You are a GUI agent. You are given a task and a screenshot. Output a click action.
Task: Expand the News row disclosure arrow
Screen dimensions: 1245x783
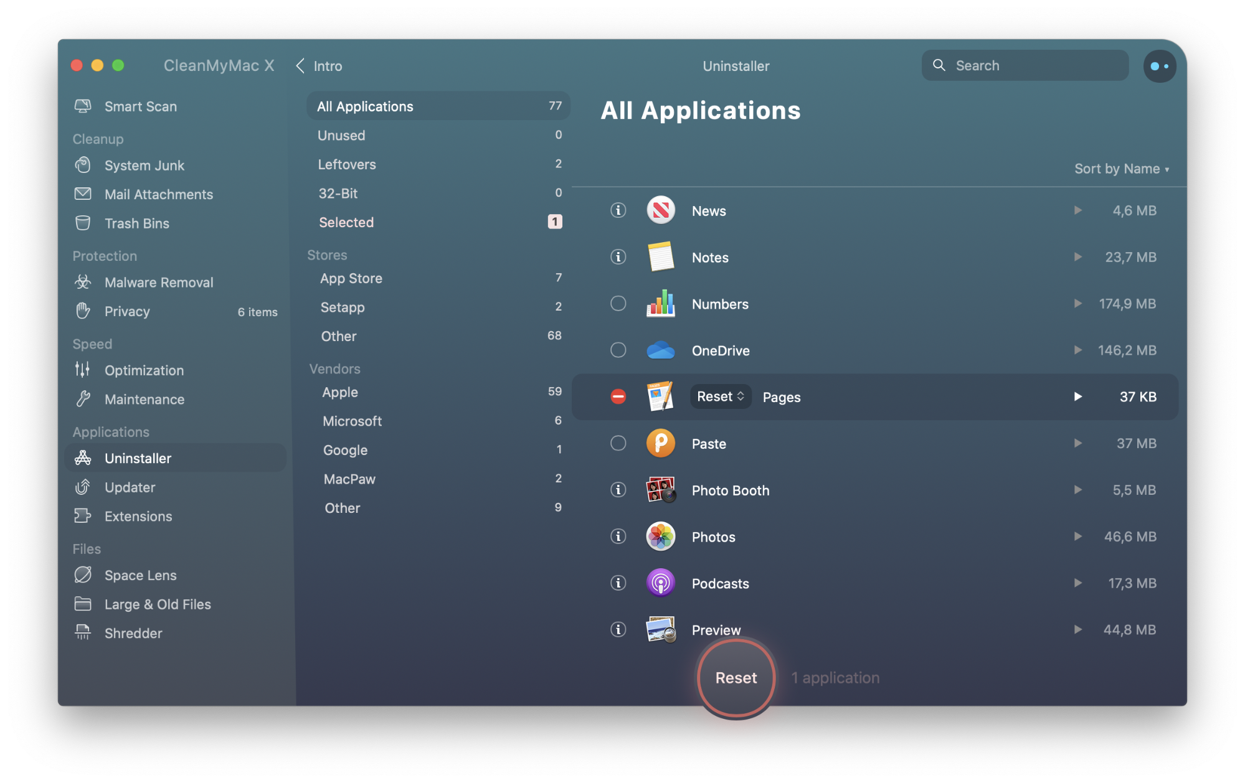(1077, 210)
